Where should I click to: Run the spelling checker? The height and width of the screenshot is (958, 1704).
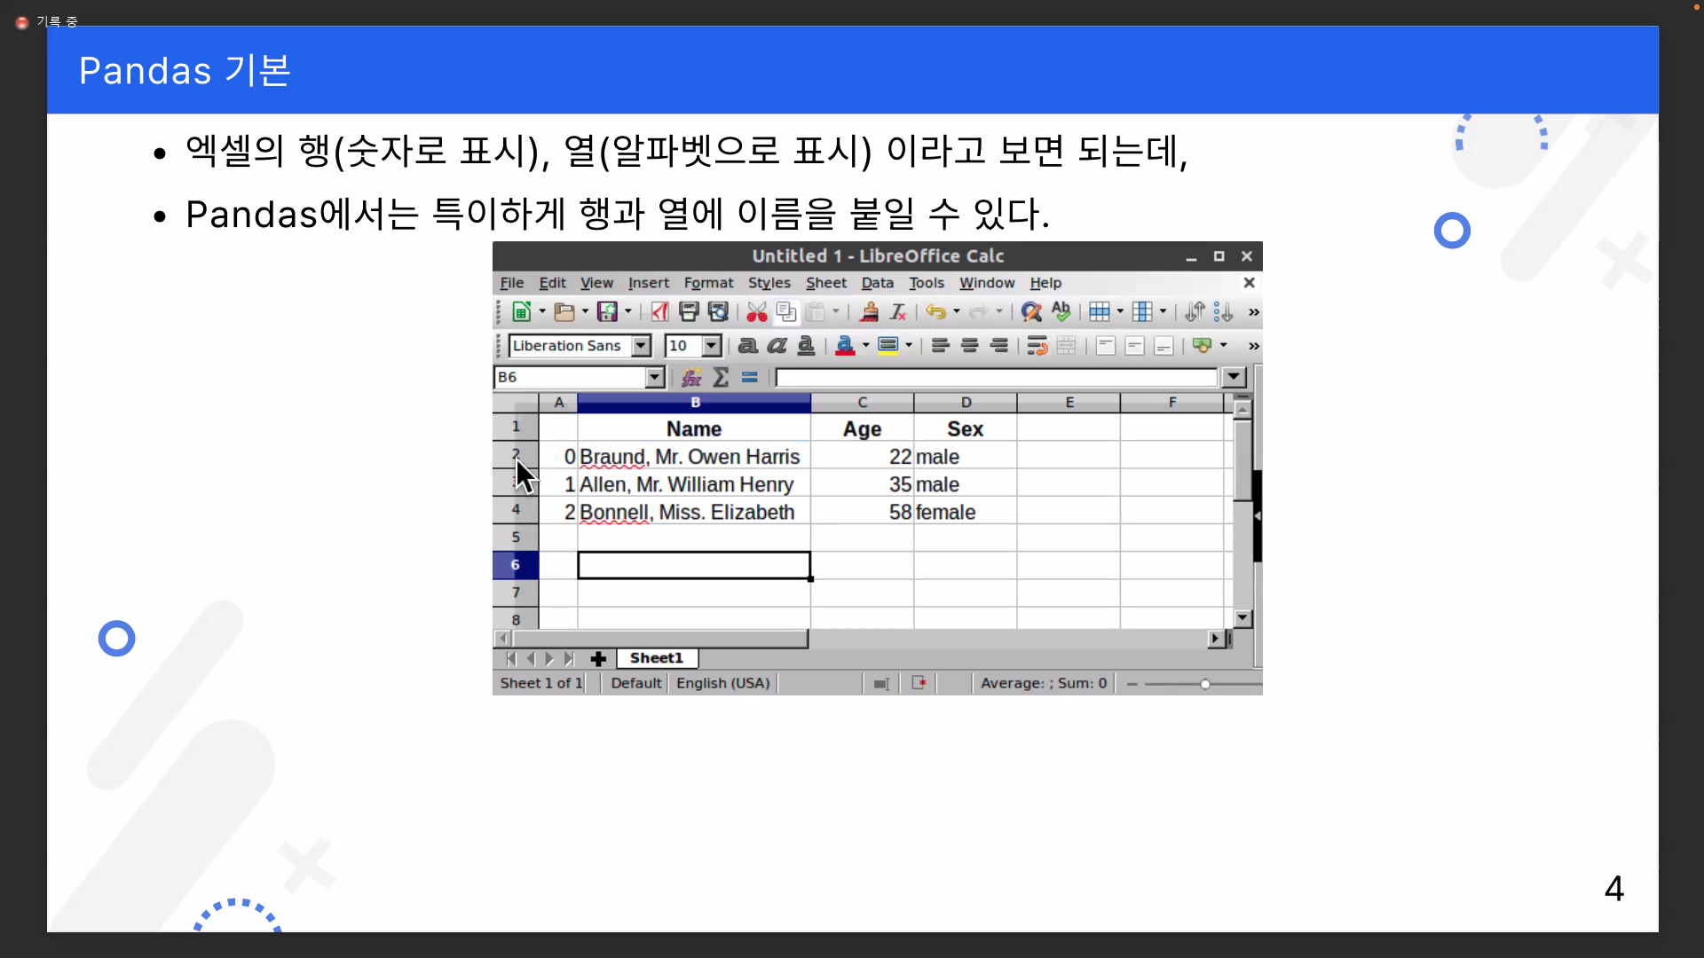point(1061,311)
